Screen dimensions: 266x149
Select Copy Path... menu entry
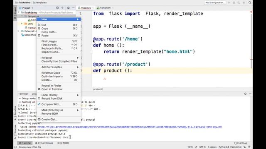coord(59,32)
